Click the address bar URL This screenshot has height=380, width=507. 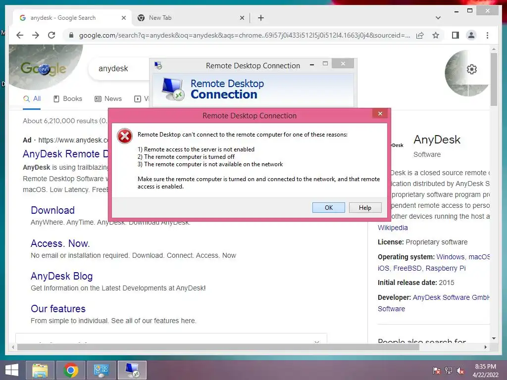245,35
